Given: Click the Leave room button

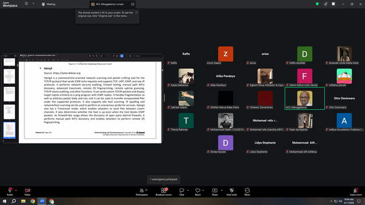Looking at the screenshot, I should tap(356, 192).
